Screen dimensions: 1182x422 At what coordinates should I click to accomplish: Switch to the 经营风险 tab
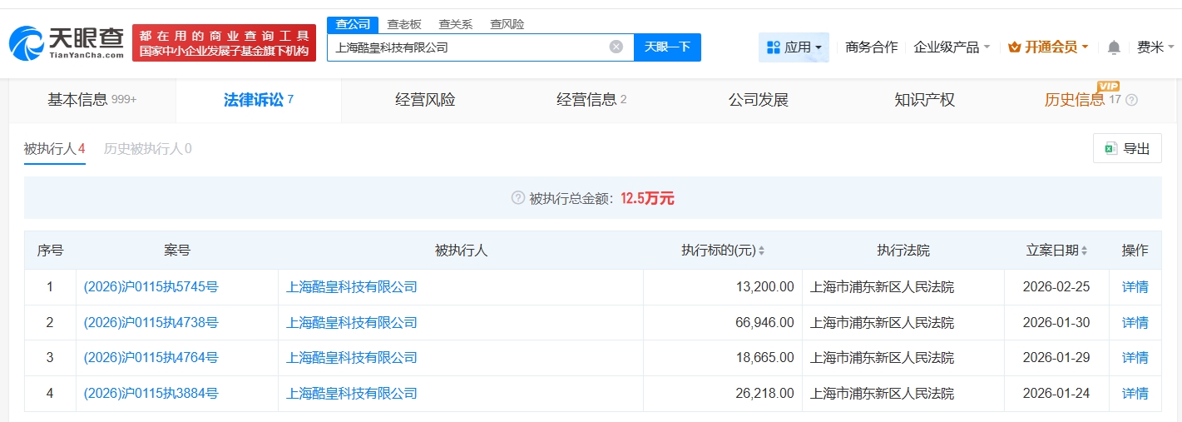(425, 100)
